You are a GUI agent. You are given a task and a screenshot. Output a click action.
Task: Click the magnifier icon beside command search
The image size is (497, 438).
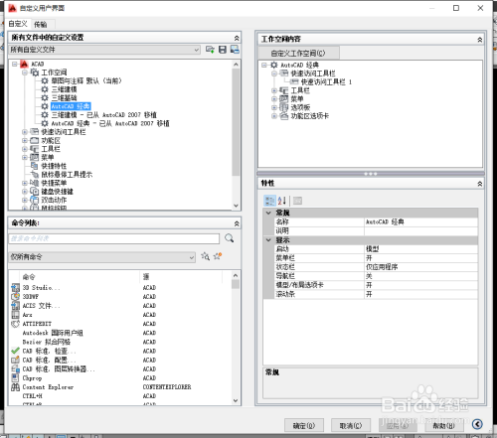click(230, 238)
